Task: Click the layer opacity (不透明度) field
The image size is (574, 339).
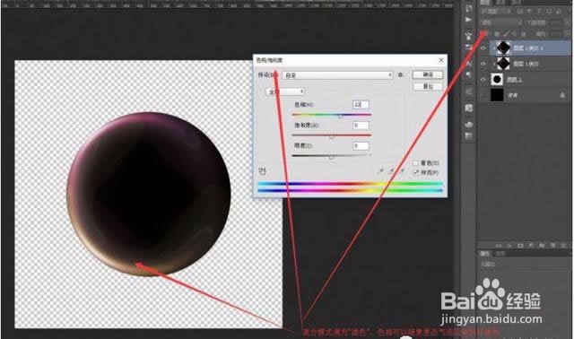Action: (556, 22)
